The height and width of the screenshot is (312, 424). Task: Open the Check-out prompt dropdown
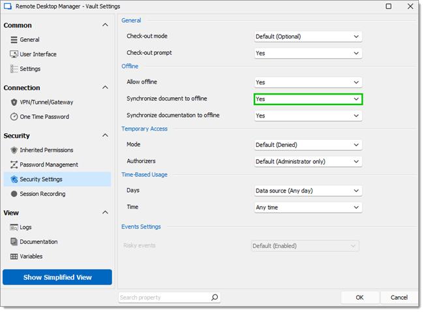pos(308,54)
